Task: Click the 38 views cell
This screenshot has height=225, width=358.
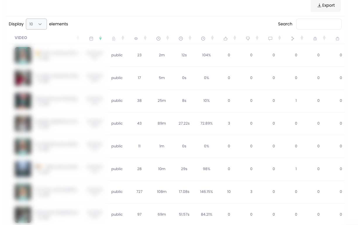Action: tap(139, 101)
